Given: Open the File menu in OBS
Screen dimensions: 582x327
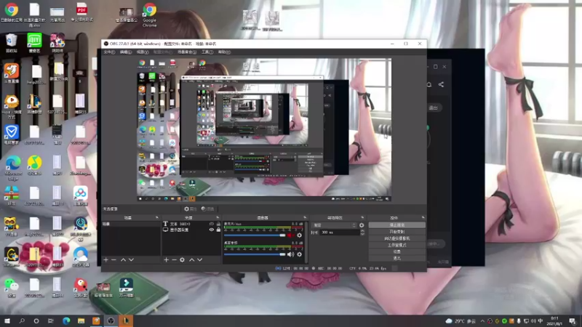Looking at the screenshot, I should tap(109, 52).
